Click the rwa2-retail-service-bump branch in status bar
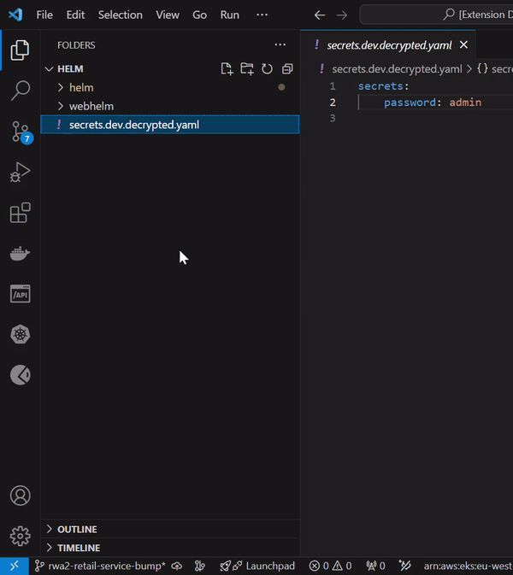Screen dimensions: 513x575 [x=100, y=566]
